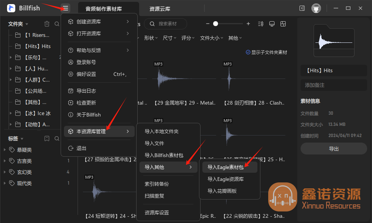372x223 pixels.
Task: Select thumbnail 【28 剑刃相撞】28 - Clash
Action: 254,79
